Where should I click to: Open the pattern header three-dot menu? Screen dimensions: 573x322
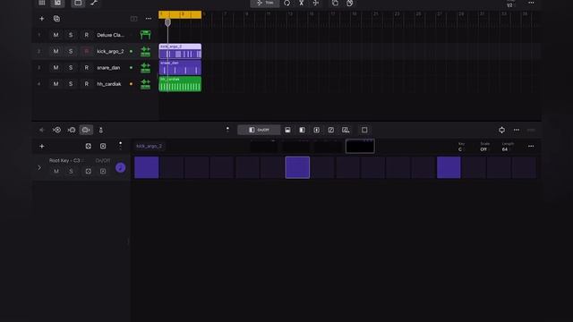531,147
